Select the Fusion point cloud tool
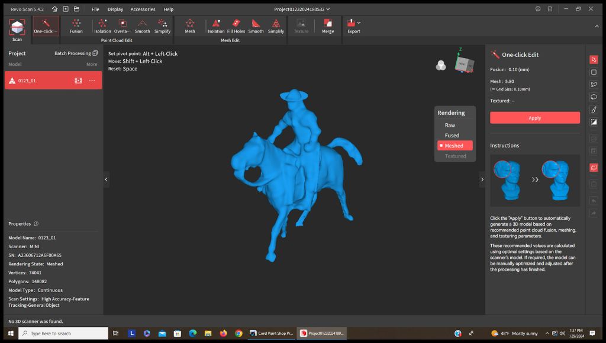This screenshot has height=343, width=606. pyautogui.click(x=76, y=26)
